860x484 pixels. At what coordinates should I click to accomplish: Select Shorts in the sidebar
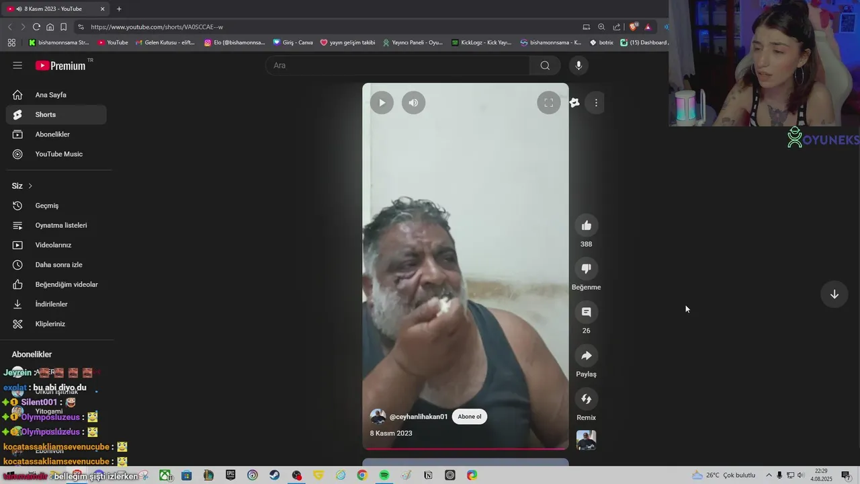[56, 114]
